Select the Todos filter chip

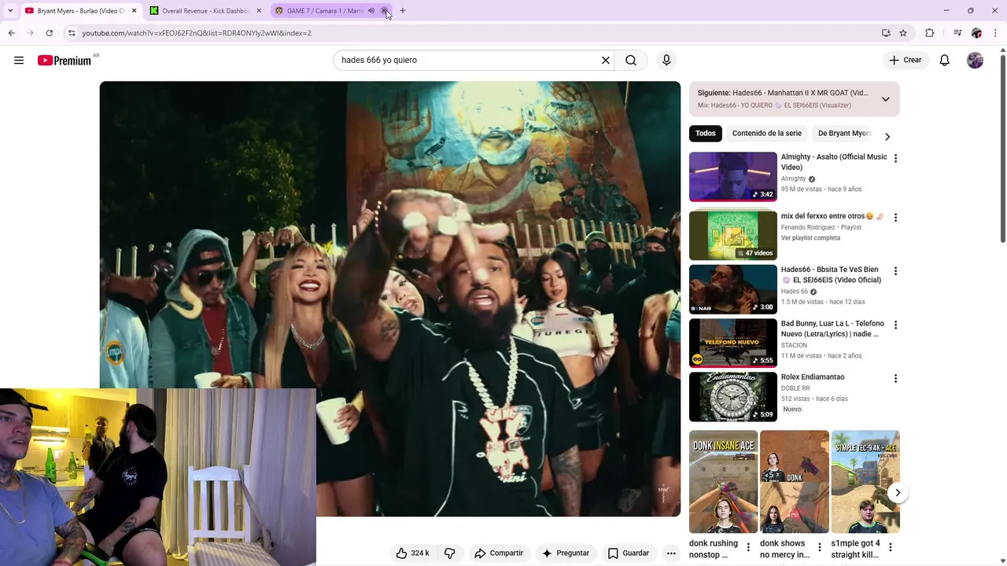point(706,134)
